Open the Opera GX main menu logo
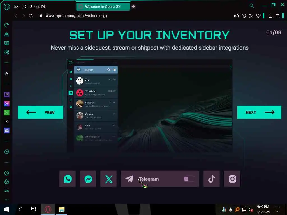 click(x=7, y=7)
